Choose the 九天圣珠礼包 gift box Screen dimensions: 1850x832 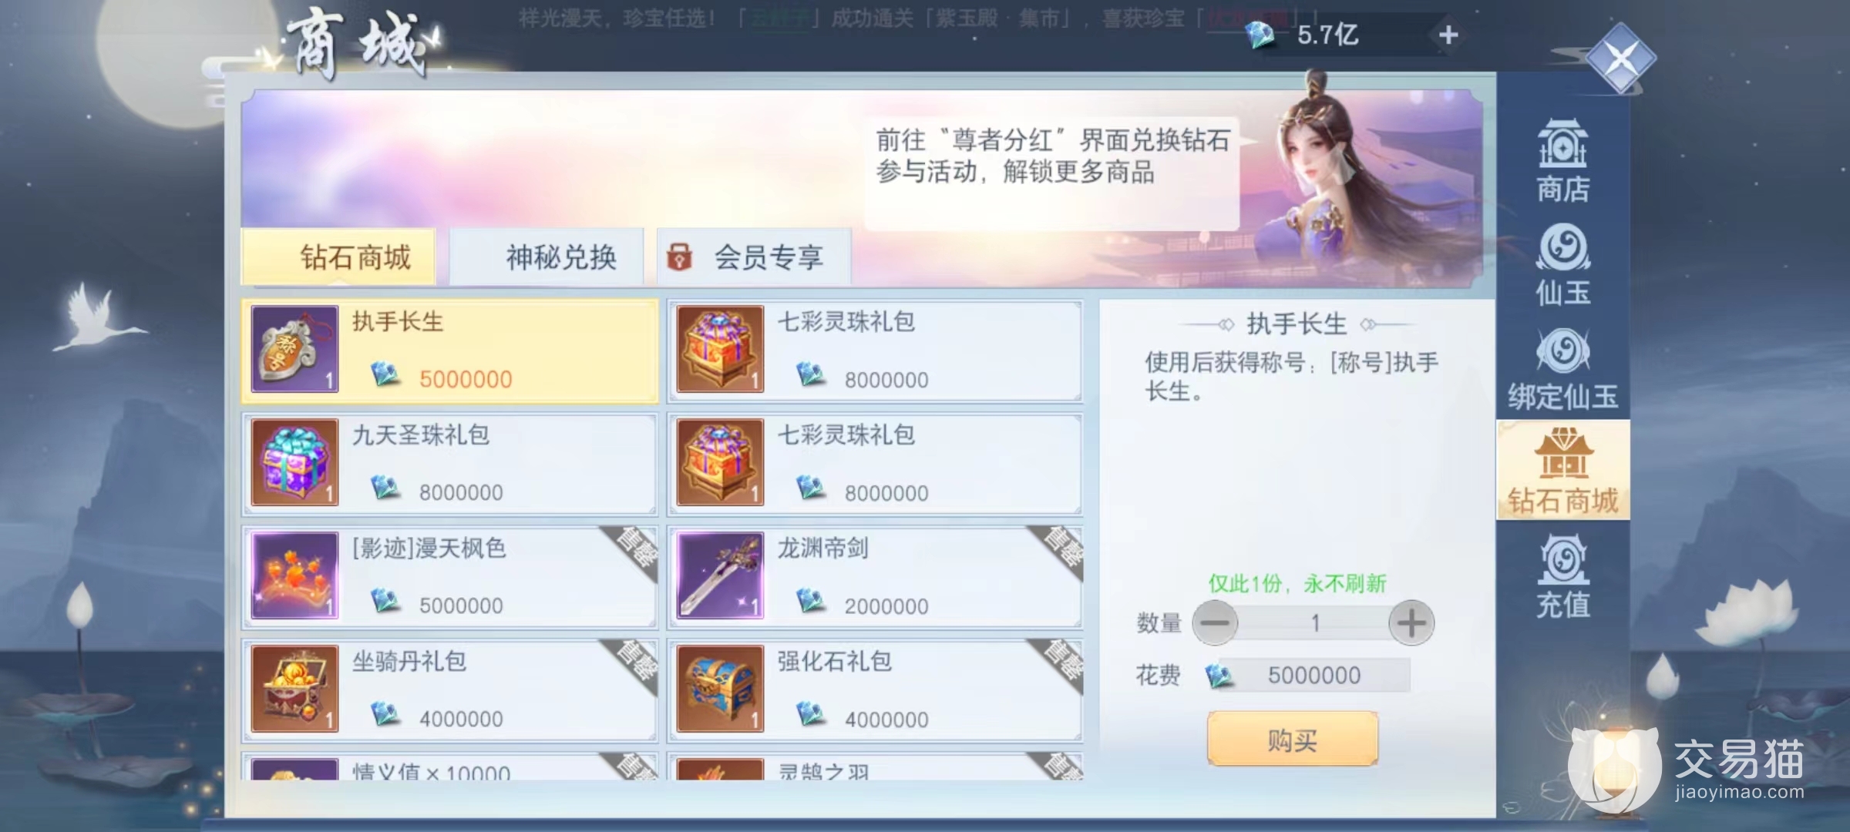pos(450,464)
